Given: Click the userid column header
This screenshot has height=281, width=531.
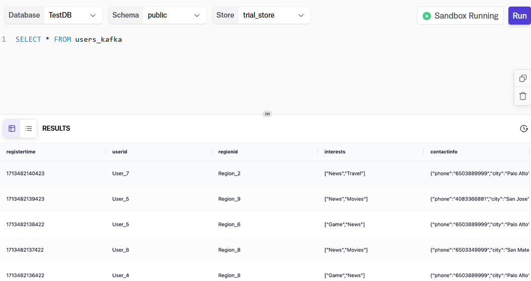Looking at the screenshot, I should [120, 152].
